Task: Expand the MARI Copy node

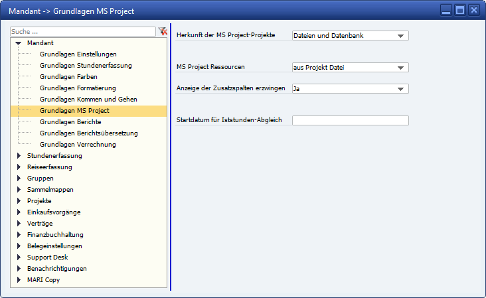Action: tap(19, 279)
